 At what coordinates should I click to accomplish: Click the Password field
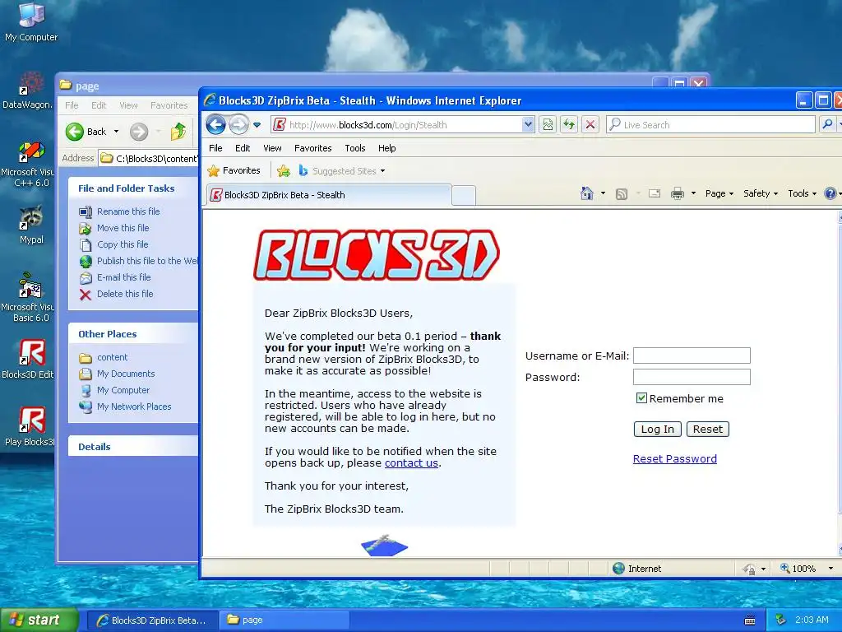coord(692,377)
